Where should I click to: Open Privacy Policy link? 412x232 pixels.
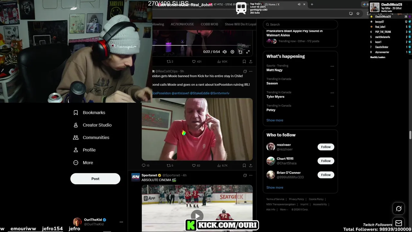[296, 199]
